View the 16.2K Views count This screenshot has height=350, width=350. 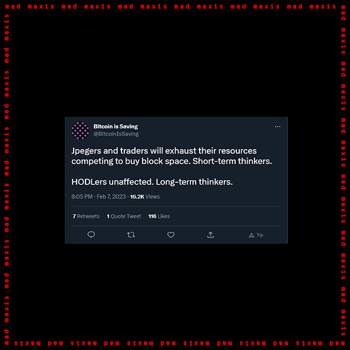144,196
